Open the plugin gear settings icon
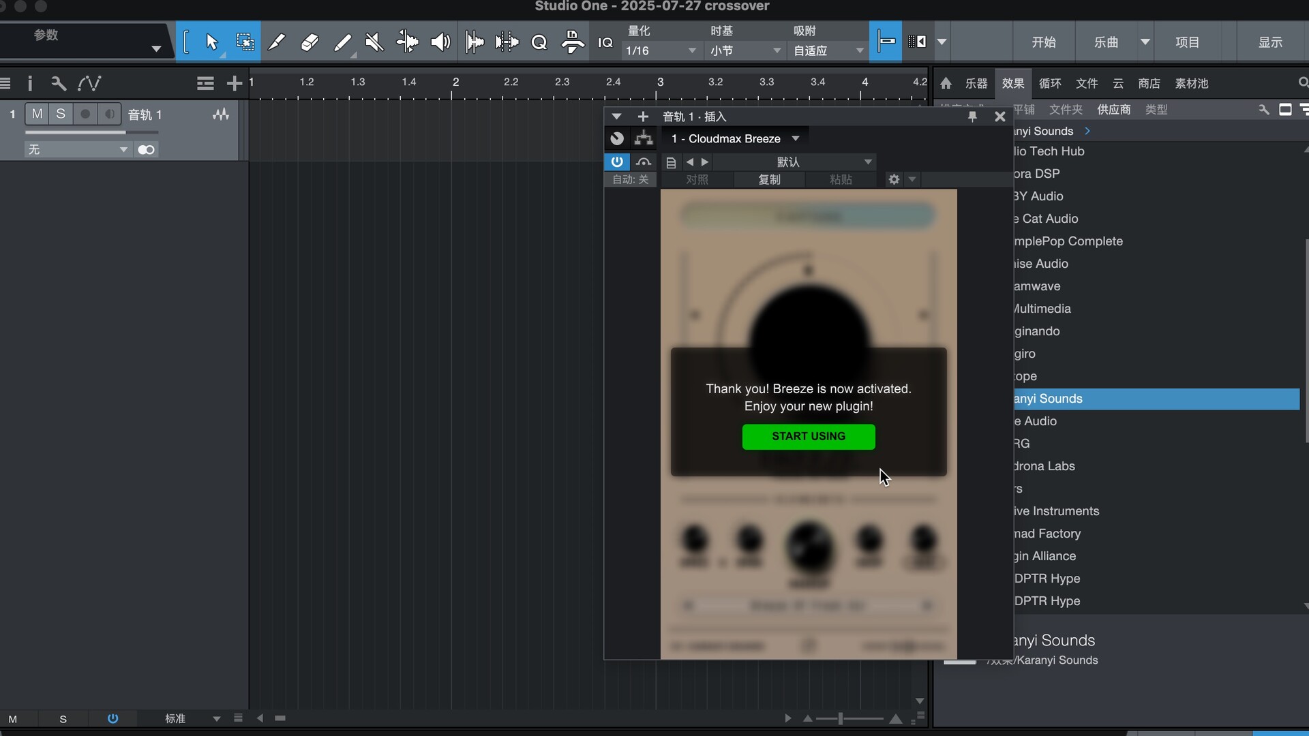The height and width of the screenshot is (736, 1309). coord(894,179)
